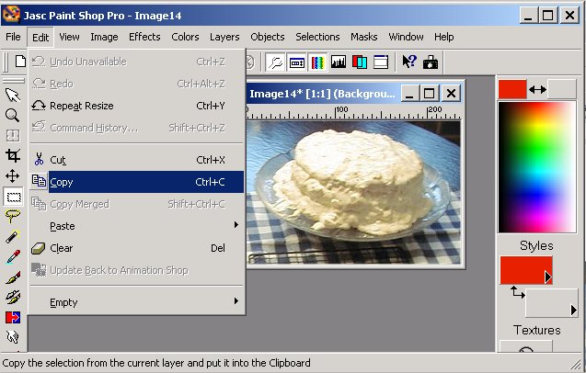Click the New file toolbar icon
This screenshot has width=586, height=373.
[19, 62]
